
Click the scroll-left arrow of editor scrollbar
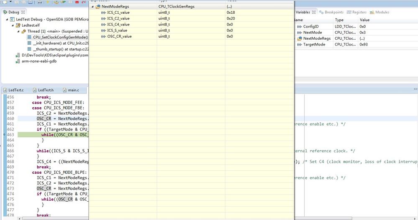pos(20,218)
